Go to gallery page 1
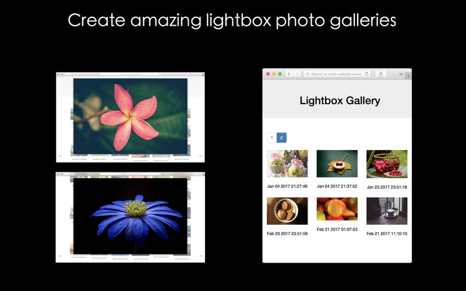The image size is (466, 291). 271,138
